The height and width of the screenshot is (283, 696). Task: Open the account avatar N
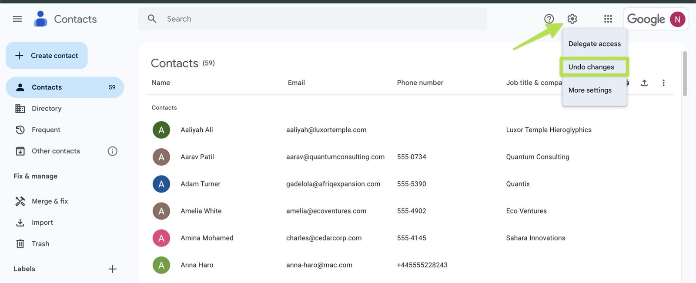[677, 19]
